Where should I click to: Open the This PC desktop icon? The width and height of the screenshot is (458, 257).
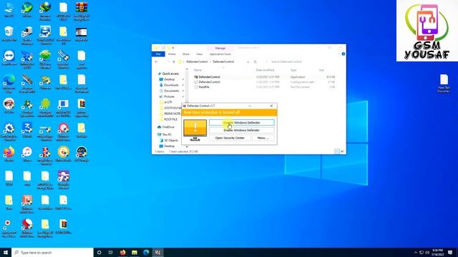(9, 10)
